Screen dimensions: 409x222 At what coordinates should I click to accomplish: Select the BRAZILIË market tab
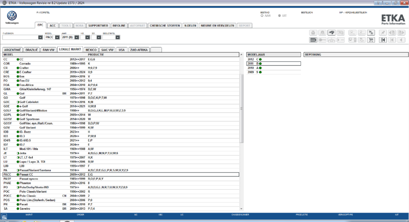point(32,50)
